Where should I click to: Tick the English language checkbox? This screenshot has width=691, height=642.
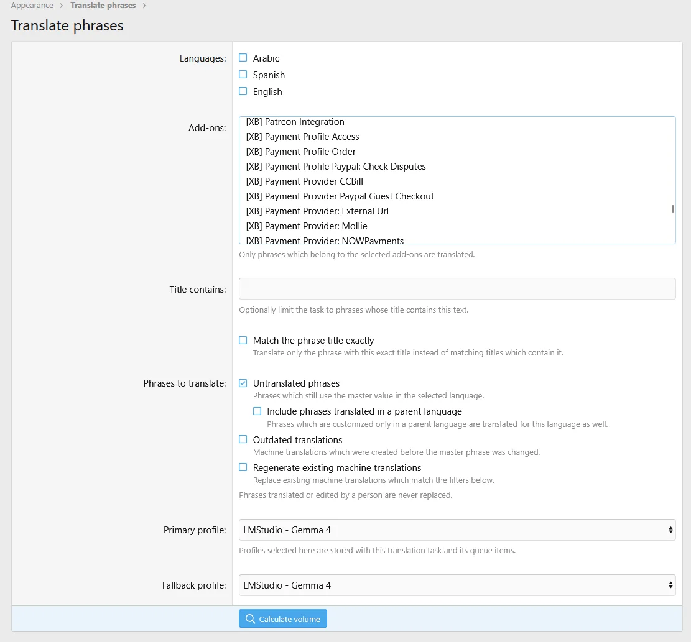pyautogui.click(x=243, y=91)
